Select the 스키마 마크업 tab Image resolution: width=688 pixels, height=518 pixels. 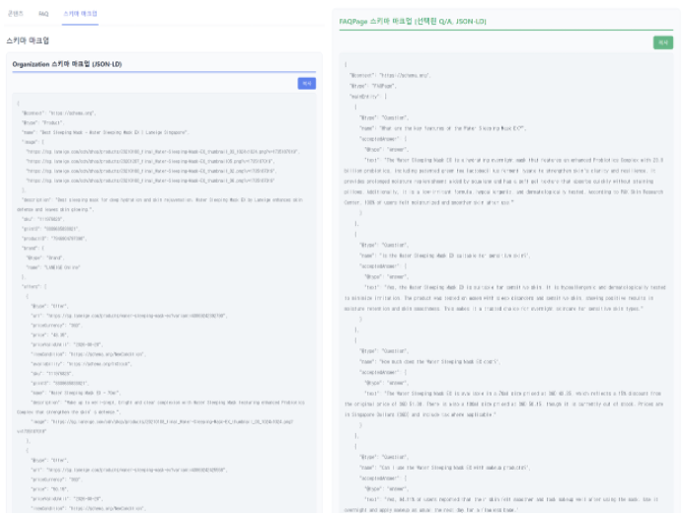(80, 15)
